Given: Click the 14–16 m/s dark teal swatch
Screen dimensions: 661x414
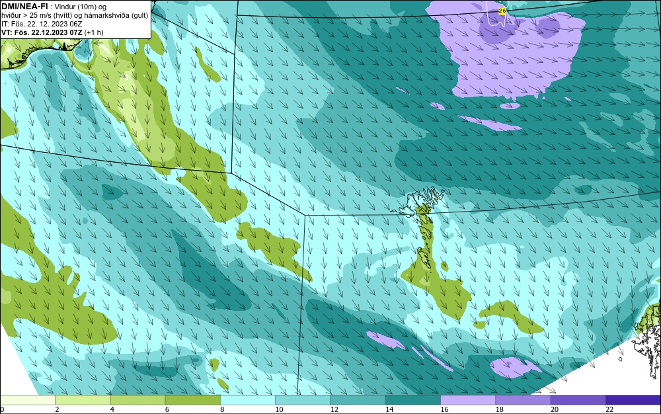Looking at the screenshot, I should [x=413, y=400].
